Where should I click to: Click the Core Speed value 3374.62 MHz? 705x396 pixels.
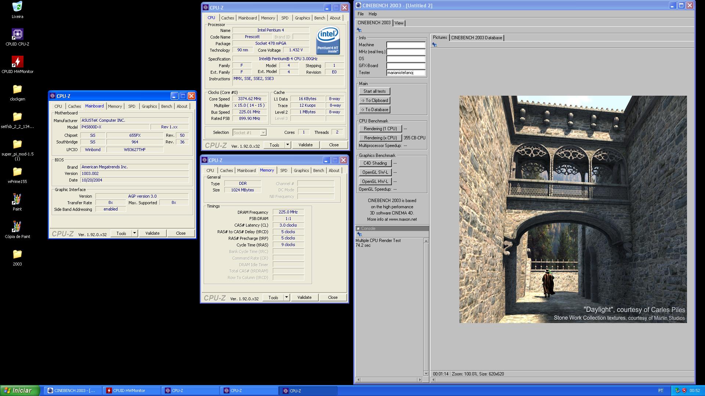point(249,99)
